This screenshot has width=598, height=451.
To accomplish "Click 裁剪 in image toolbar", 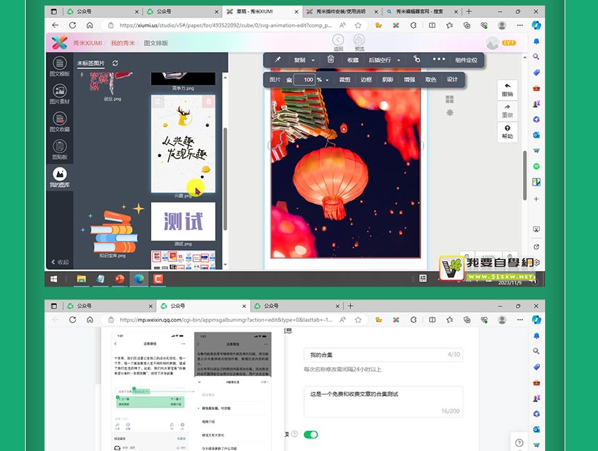I will (x=344, y=80).
